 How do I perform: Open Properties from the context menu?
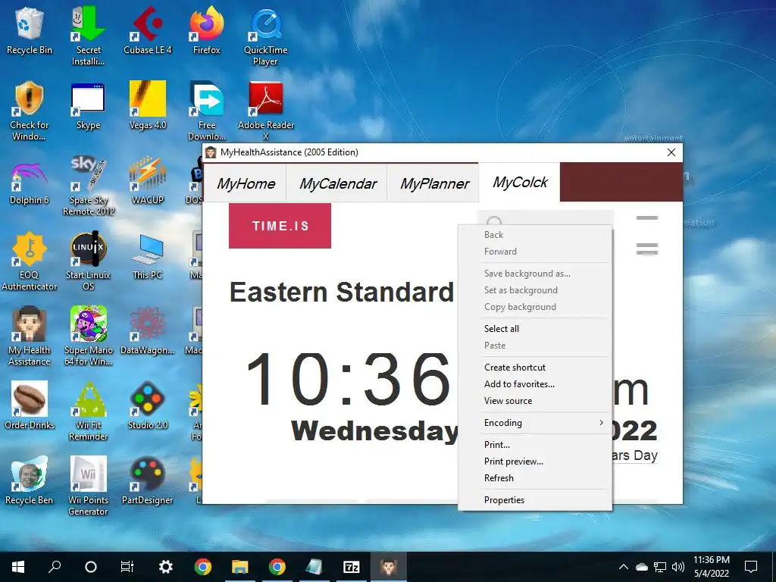click(x=536, y=500)
